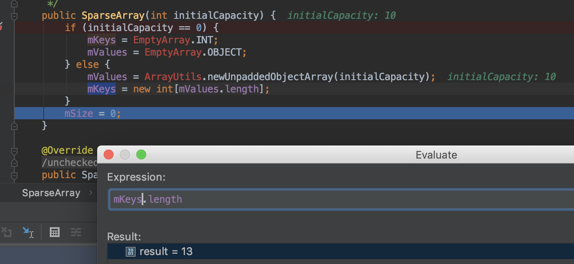Click the fold marker beside the @Override annotation

pyautogui.click(x=14, y=151)
